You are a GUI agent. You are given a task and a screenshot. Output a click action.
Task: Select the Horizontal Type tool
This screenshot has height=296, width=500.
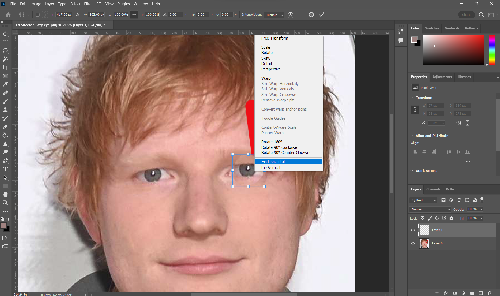pos(5,169)
